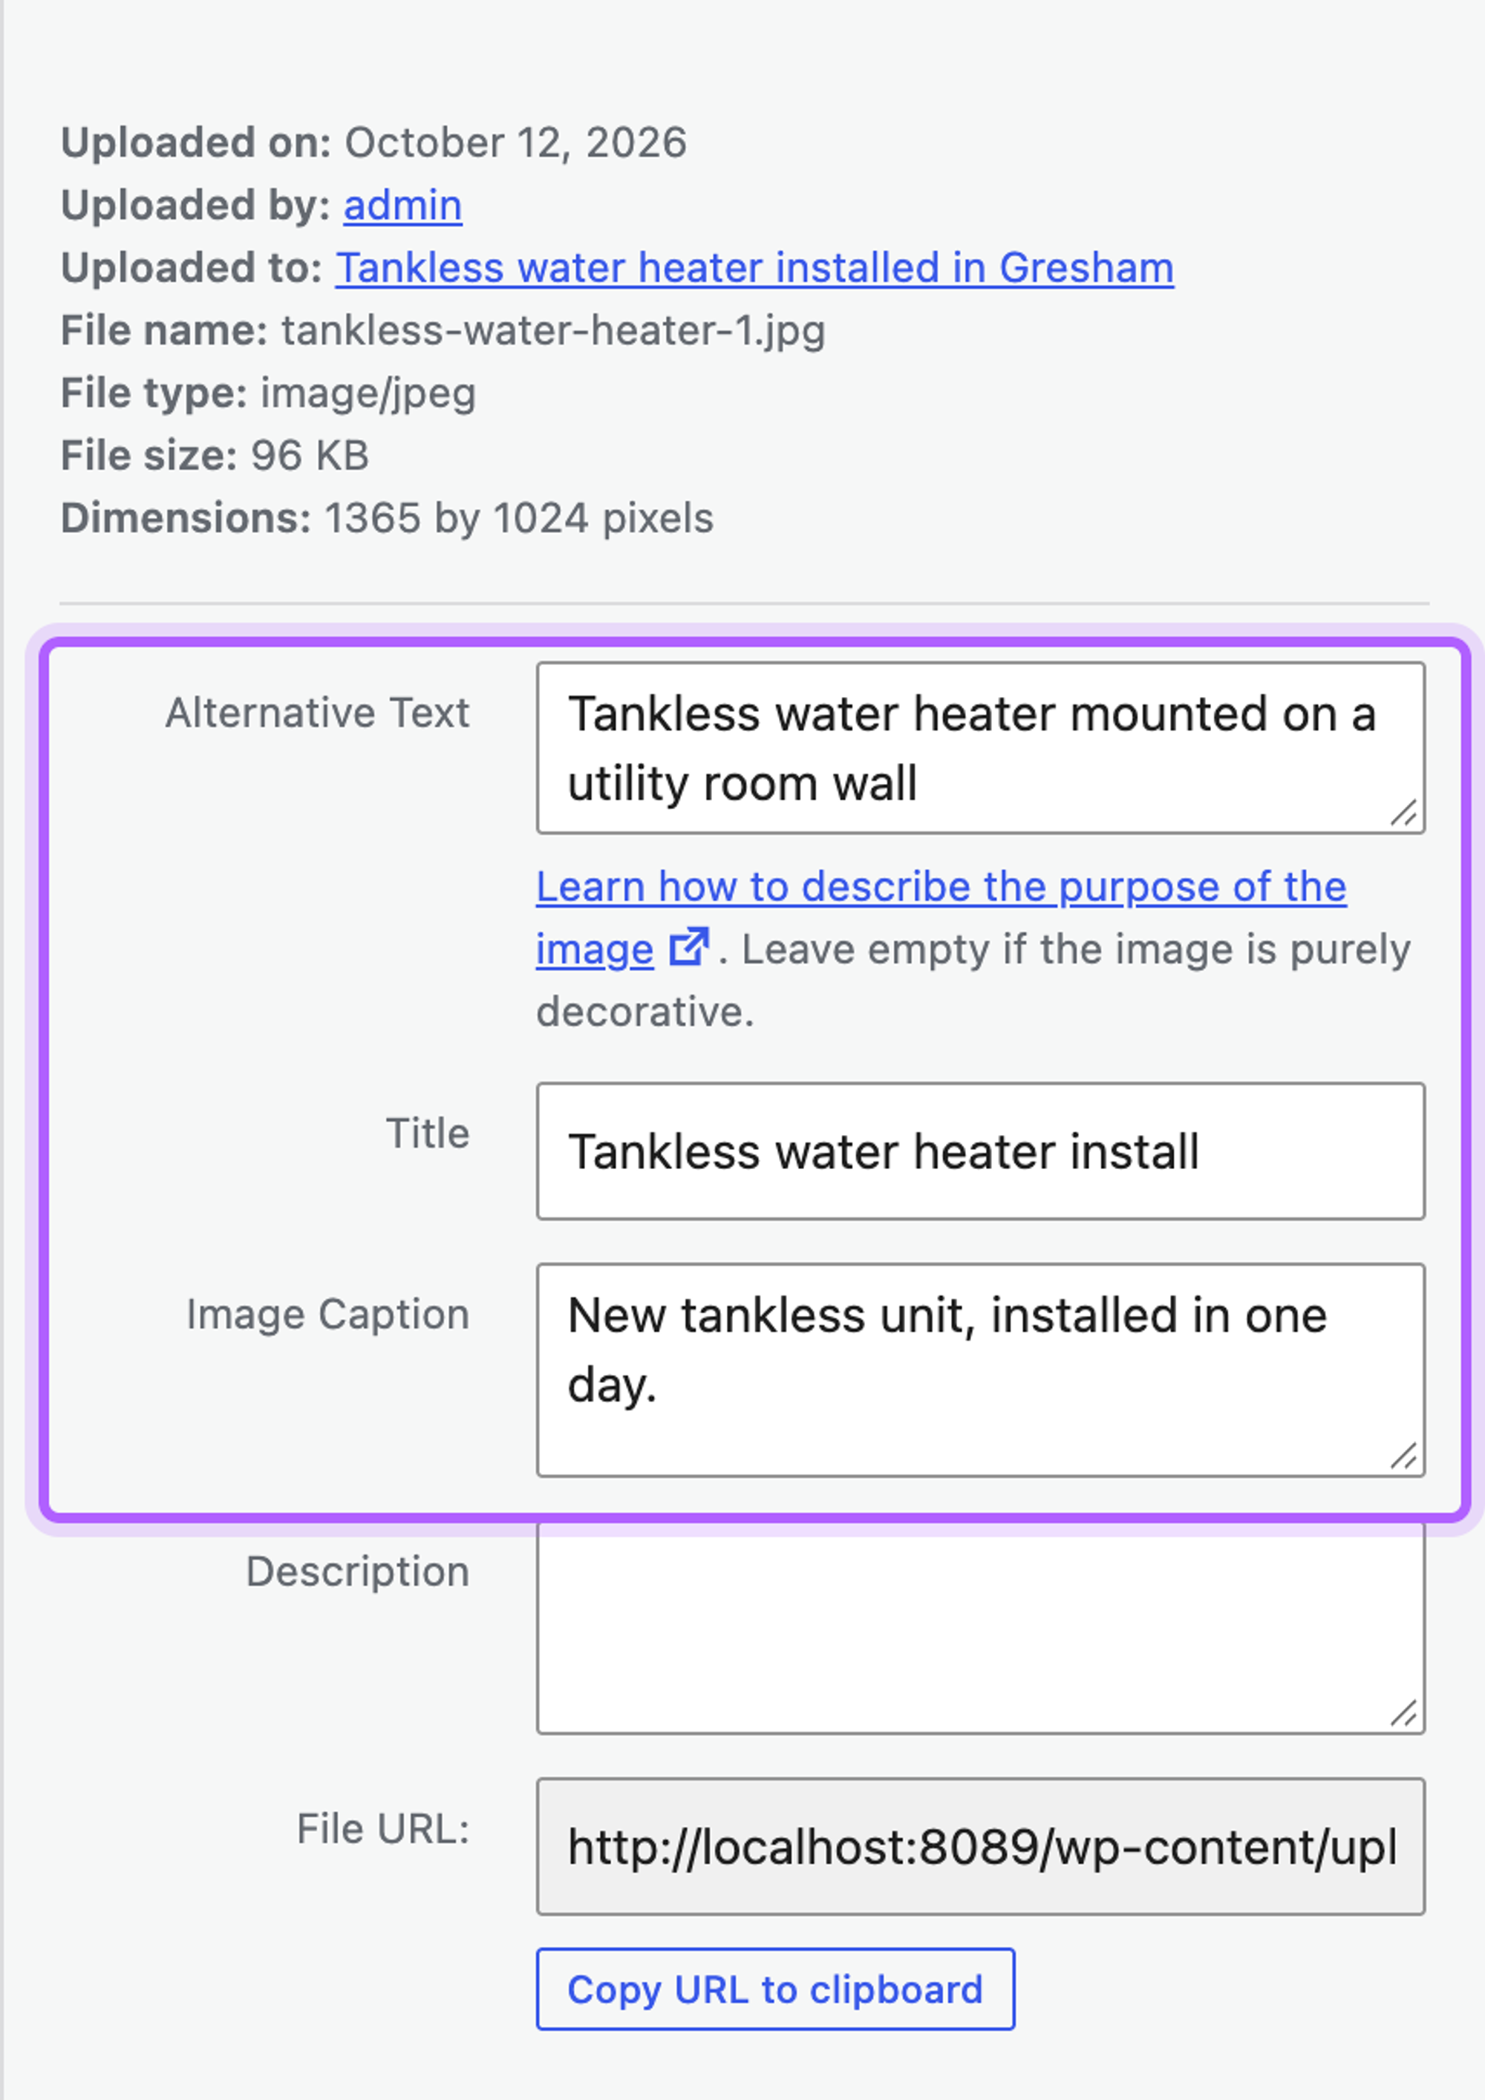Viewport: 1485px width, 2100px height.
Task: Click the 'Alternative Text' label
Action: (x=318, y=713)
